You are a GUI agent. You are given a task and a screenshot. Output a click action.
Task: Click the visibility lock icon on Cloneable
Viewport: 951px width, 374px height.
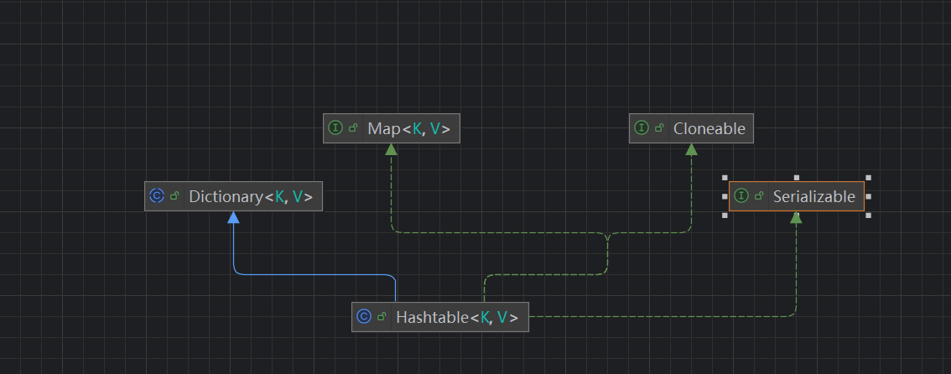tap(660, 128)
